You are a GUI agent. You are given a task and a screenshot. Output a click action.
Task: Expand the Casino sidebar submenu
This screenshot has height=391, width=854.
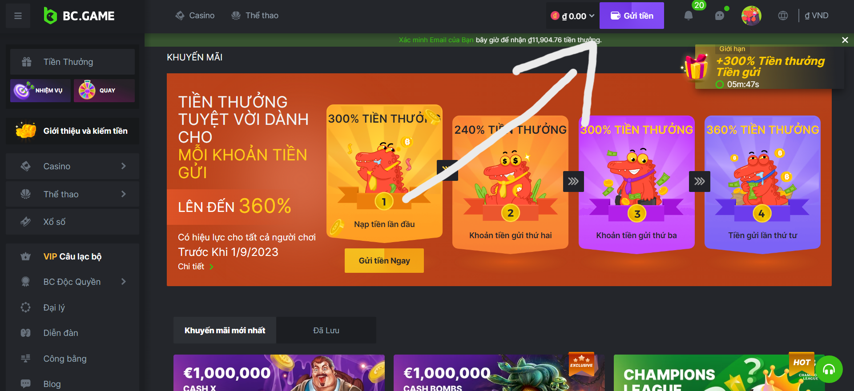[x=73, y=166]
